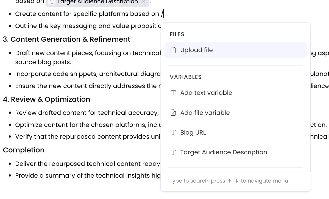
Task: Click the document icon beside Upload file
Action: (173, 50)
